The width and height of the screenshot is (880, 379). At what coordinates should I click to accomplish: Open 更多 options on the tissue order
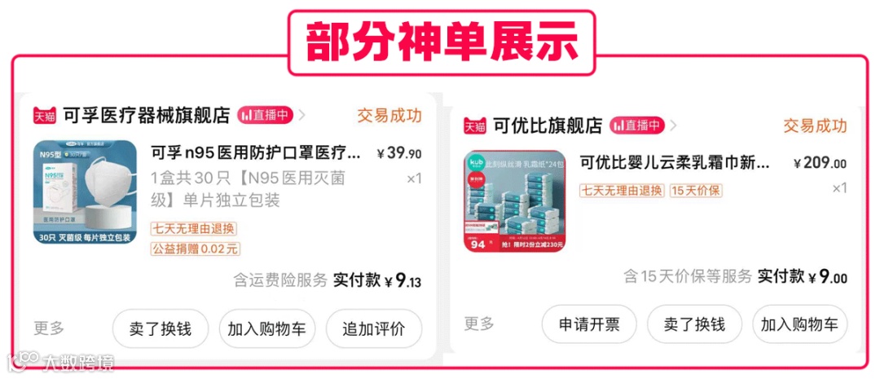(x=479, y=324)
